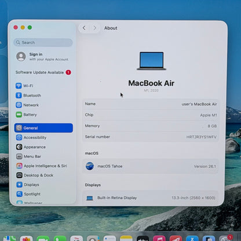Click the 13.3-inch (2560 × 1600) text
This screenshot has height=241, width=241.
click(x=193, y=198)
